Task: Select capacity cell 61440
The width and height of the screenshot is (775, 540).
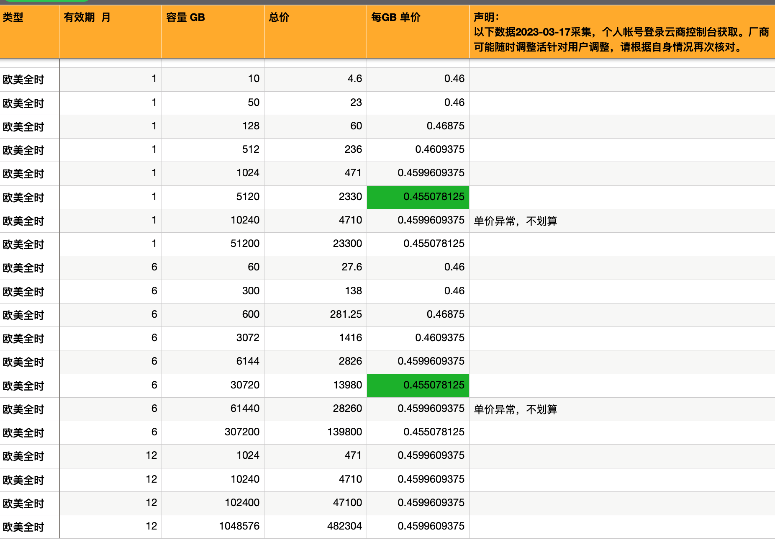Action: [213, 409]
